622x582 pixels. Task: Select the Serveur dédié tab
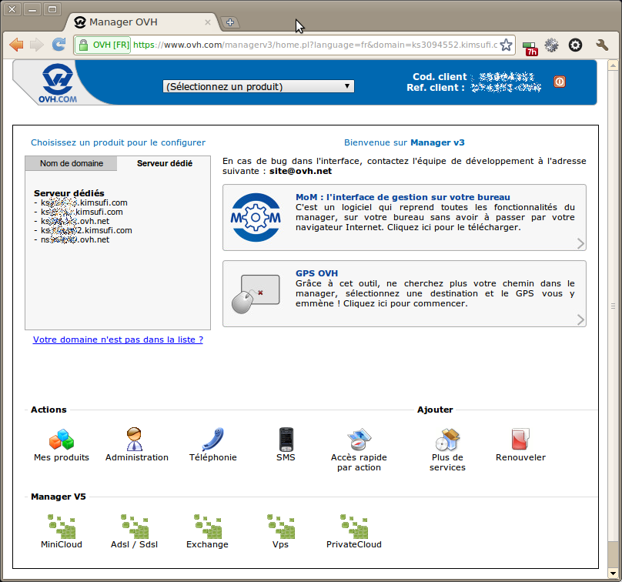click(x=165, y=163)
